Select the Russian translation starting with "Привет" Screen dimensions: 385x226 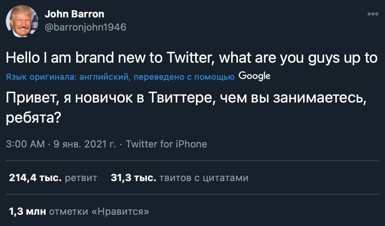tap(186, 99)
